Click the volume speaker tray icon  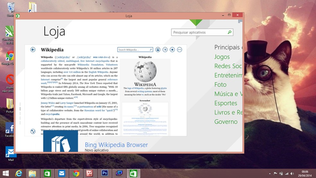[x=292, y=174]
